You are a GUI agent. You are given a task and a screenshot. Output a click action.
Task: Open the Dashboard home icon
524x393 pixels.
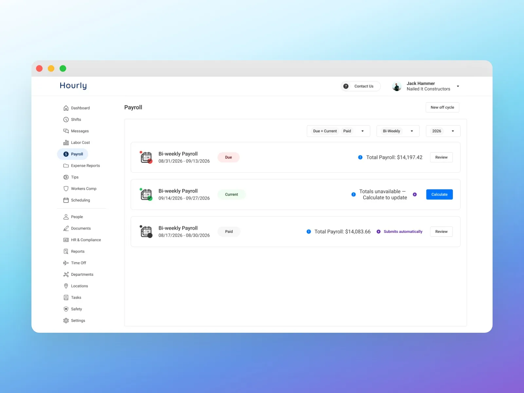(66, 108)
